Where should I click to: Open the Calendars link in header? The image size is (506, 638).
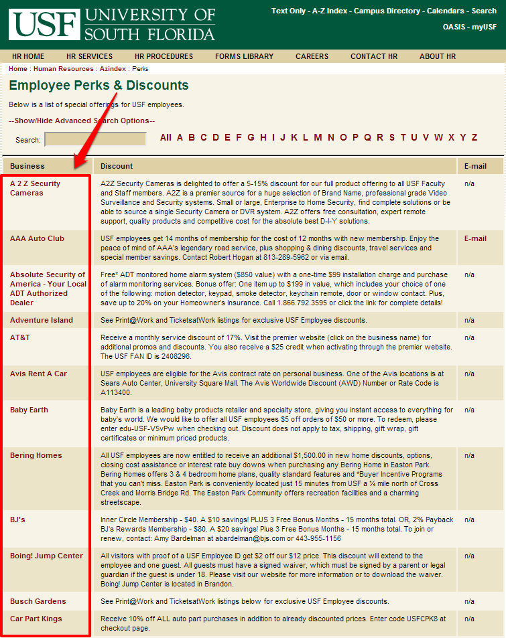tap(445, 11)
